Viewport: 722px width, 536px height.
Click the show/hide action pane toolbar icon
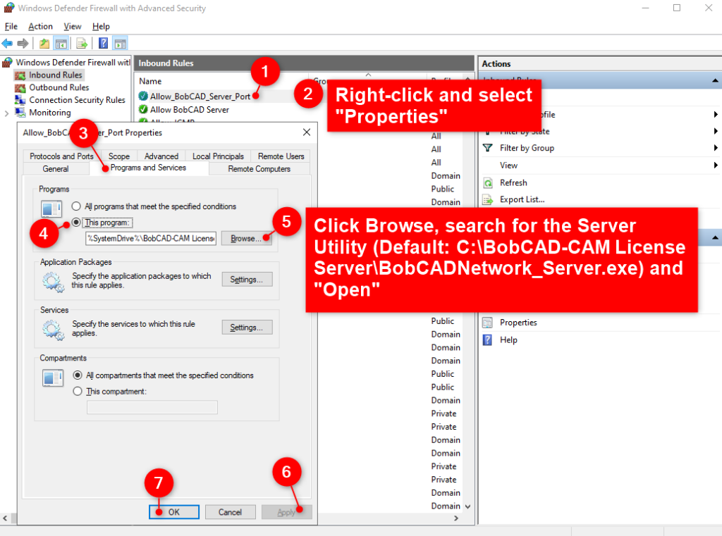tap(121, 43)
